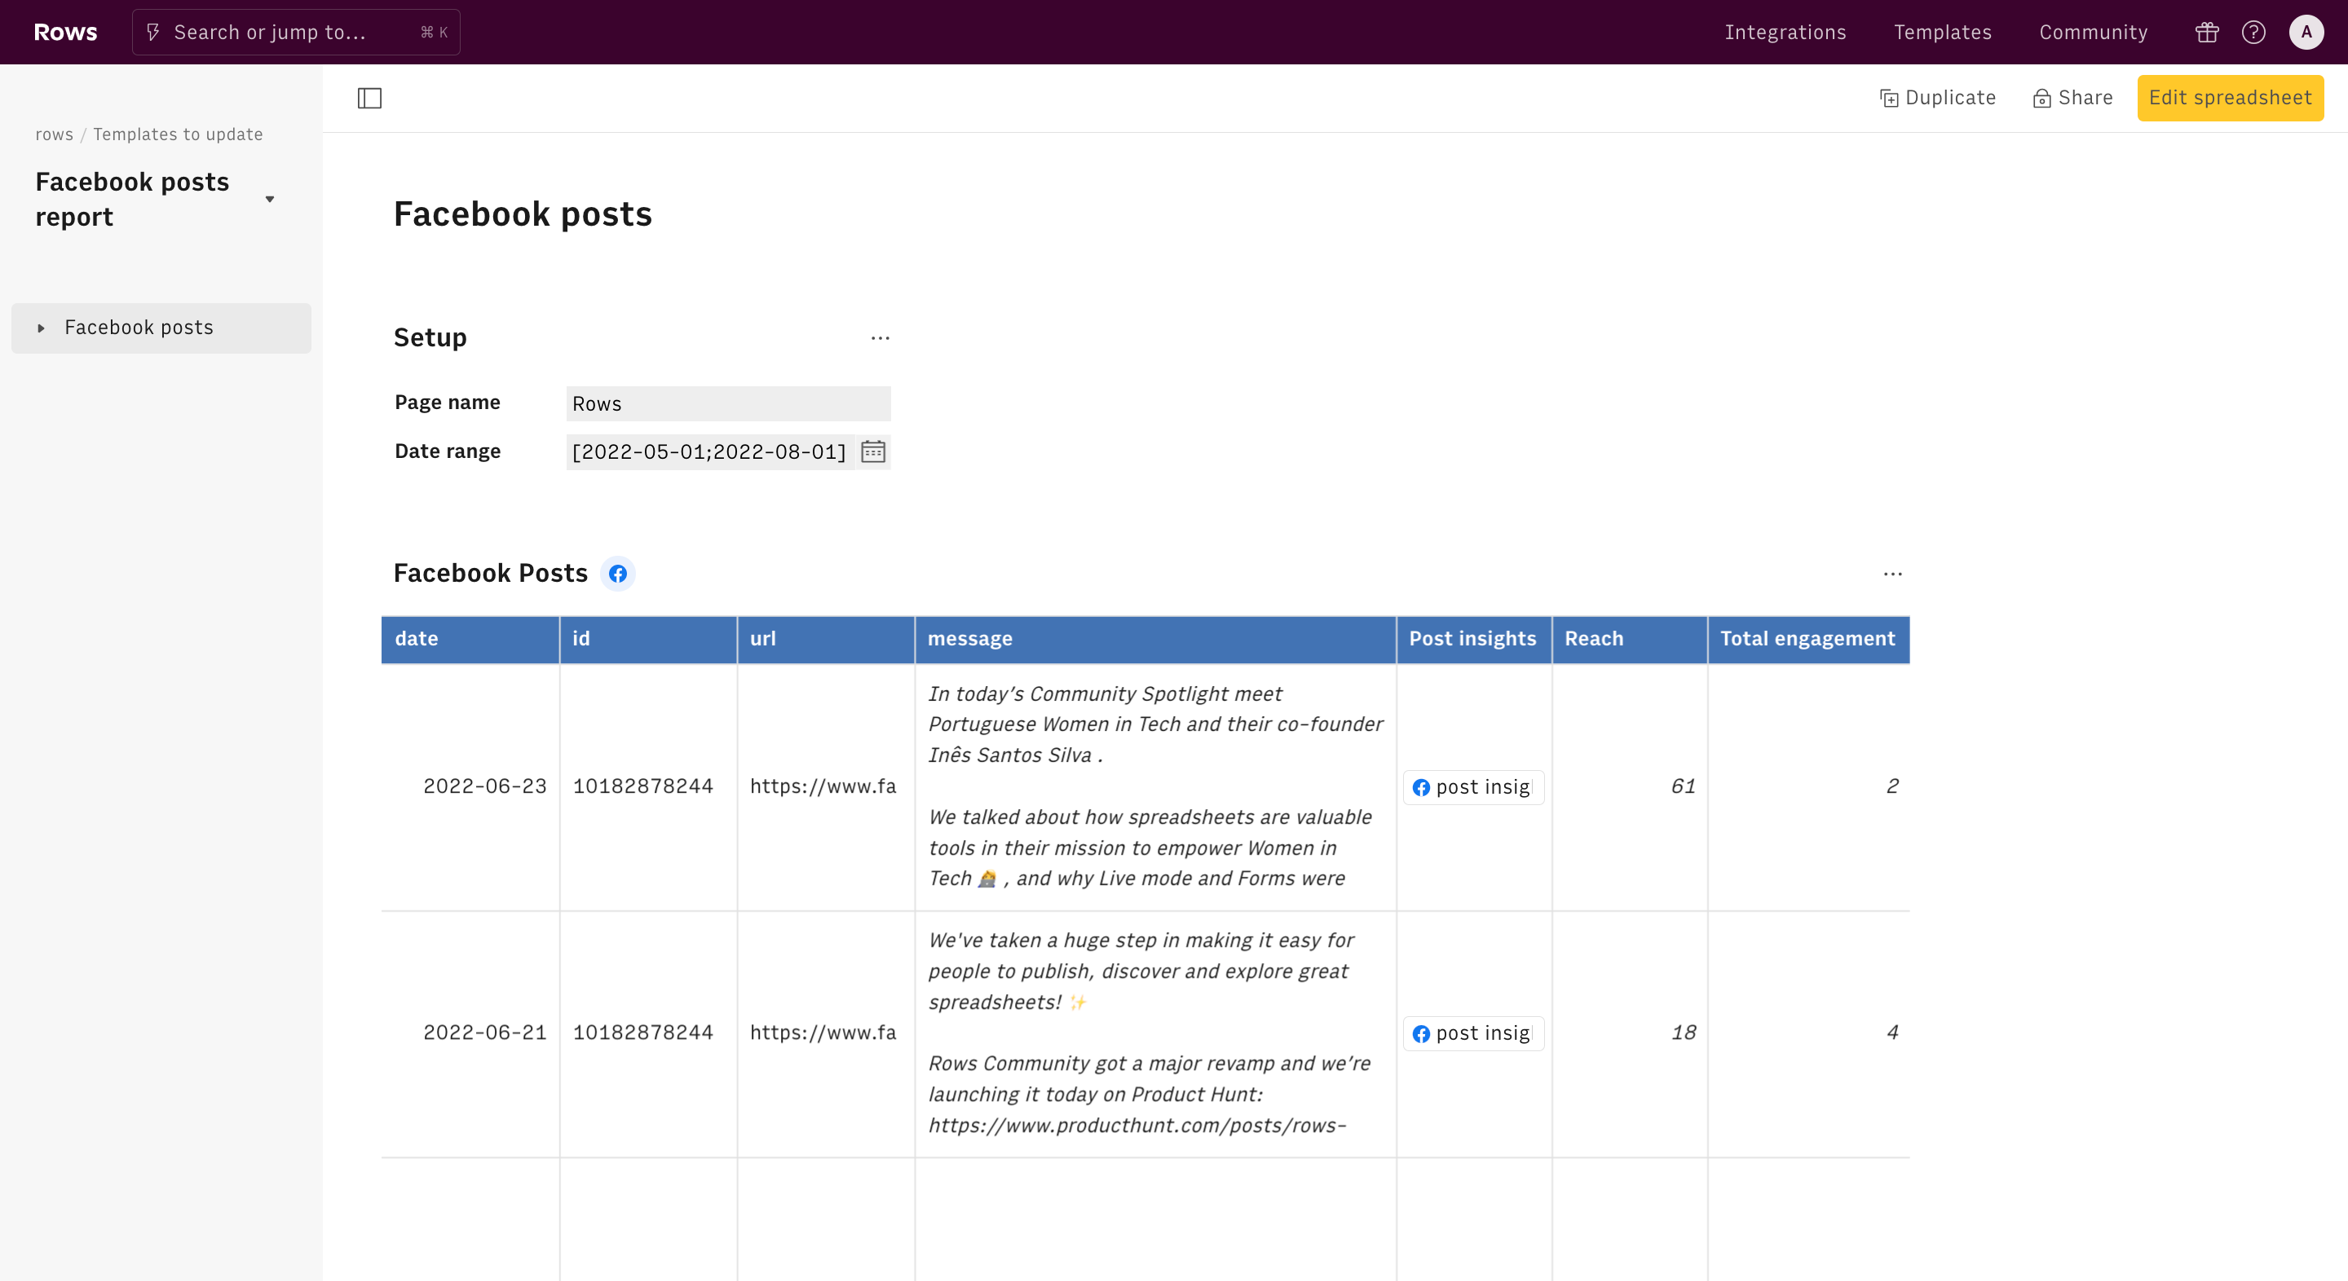Click post insights button for 2022-06-23 row
Screen dimensions: 2348x1281
(1473, 787)
